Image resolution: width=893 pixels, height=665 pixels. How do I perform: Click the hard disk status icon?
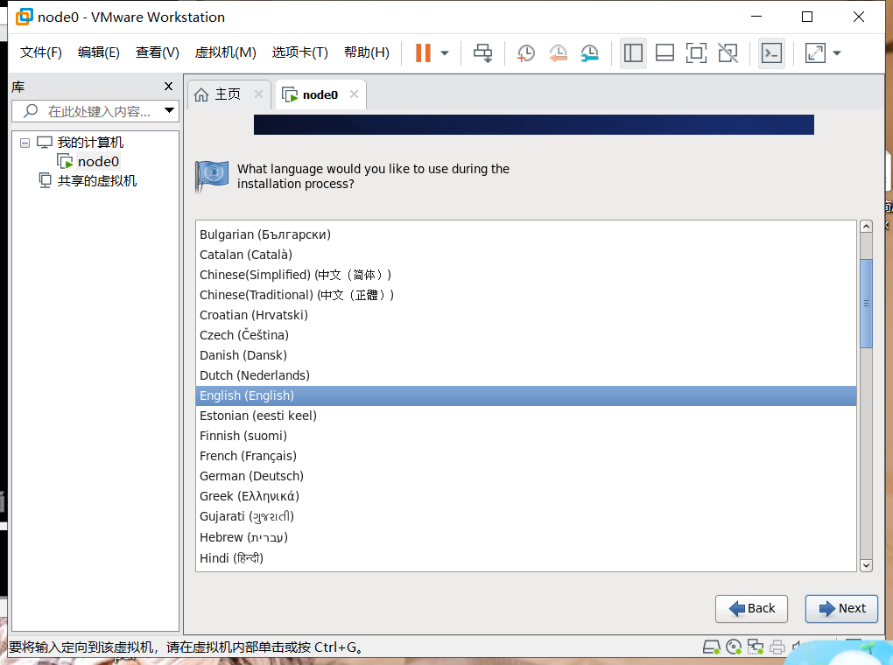[711, 647]
